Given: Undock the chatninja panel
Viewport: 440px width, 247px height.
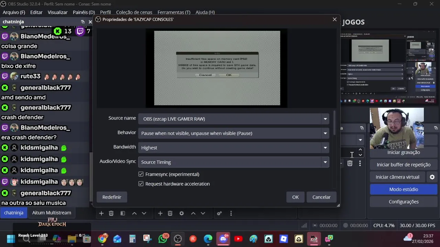Looking at the screenshot, I should pyautogui.click(x=82, y=22).
